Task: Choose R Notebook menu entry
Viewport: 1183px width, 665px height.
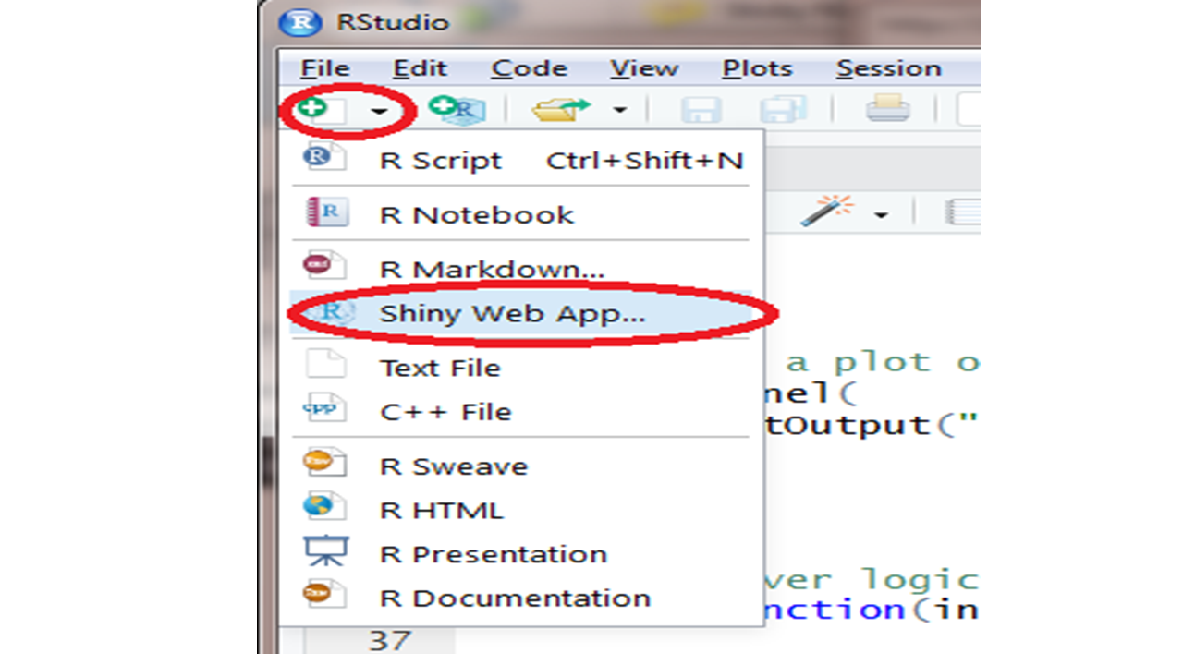Action: click(521, 214)
